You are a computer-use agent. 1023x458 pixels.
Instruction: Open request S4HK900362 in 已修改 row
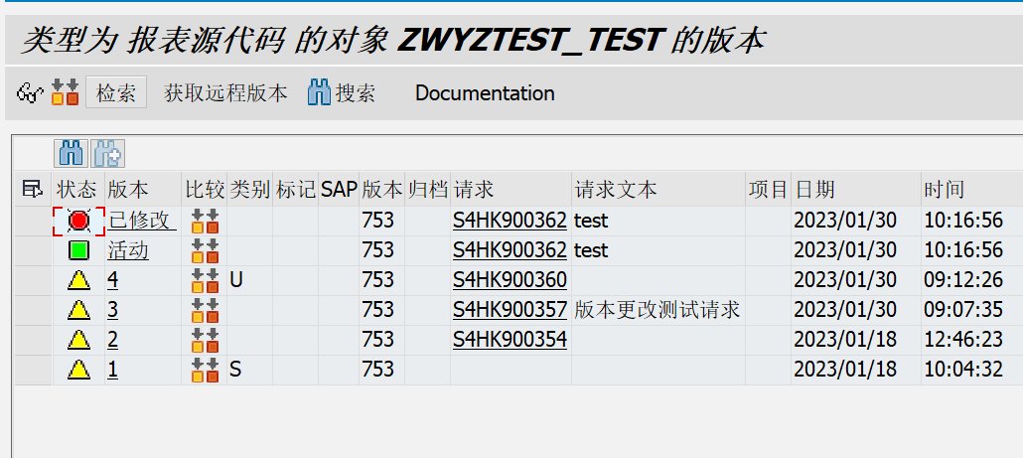510,221
